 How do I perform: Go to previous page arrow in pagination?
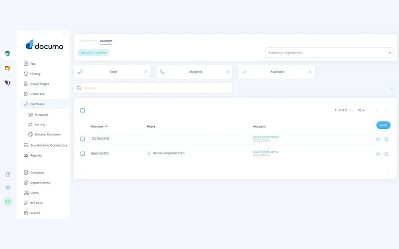click(376, 110)
